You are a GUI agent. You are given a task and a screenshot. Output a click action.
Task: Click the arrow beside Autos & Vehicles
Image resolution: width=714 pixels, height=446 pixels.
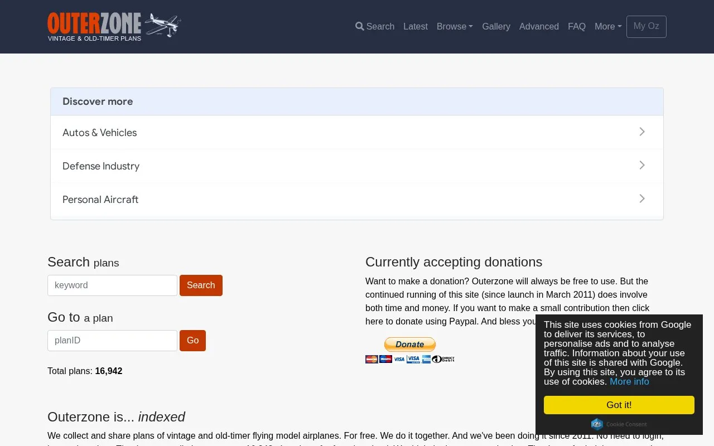tap(642, 132)
